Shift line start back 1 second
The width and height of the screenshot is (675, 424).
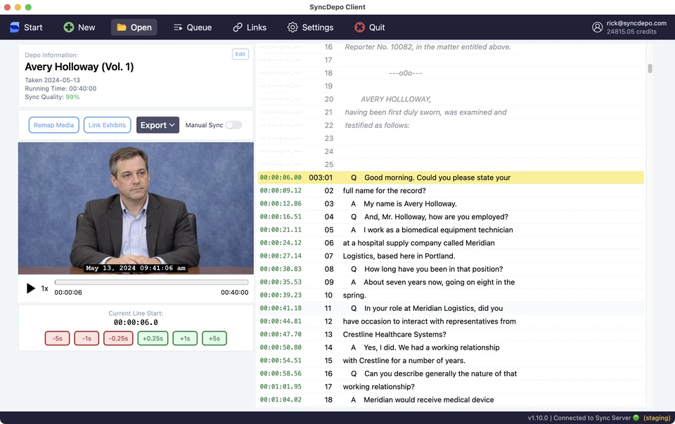point(86,338)
